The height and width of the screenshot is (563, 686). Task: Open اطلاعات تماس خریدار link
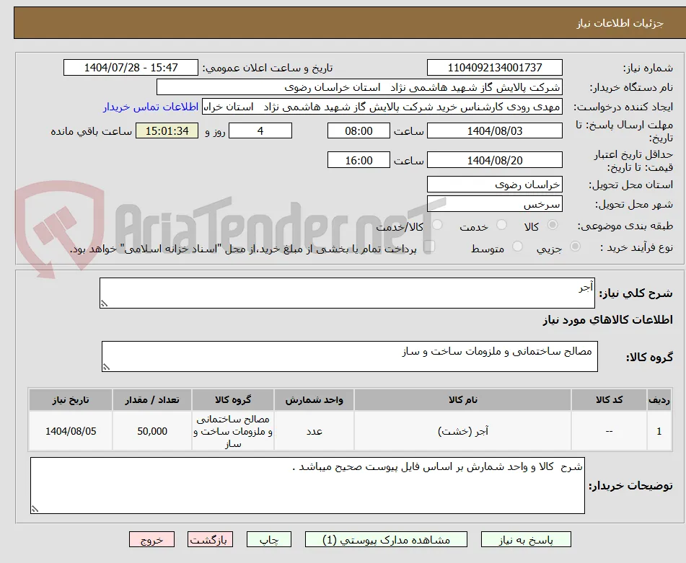(151, 107)
